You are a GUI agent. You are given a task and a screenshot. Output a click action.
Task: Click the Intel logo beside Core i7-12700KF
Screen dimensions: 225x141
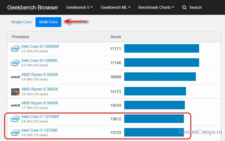coord(15,119)
